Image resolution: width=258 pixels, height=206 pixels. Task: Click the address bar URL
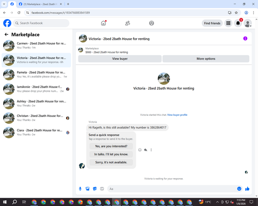[x=60, y=13]
